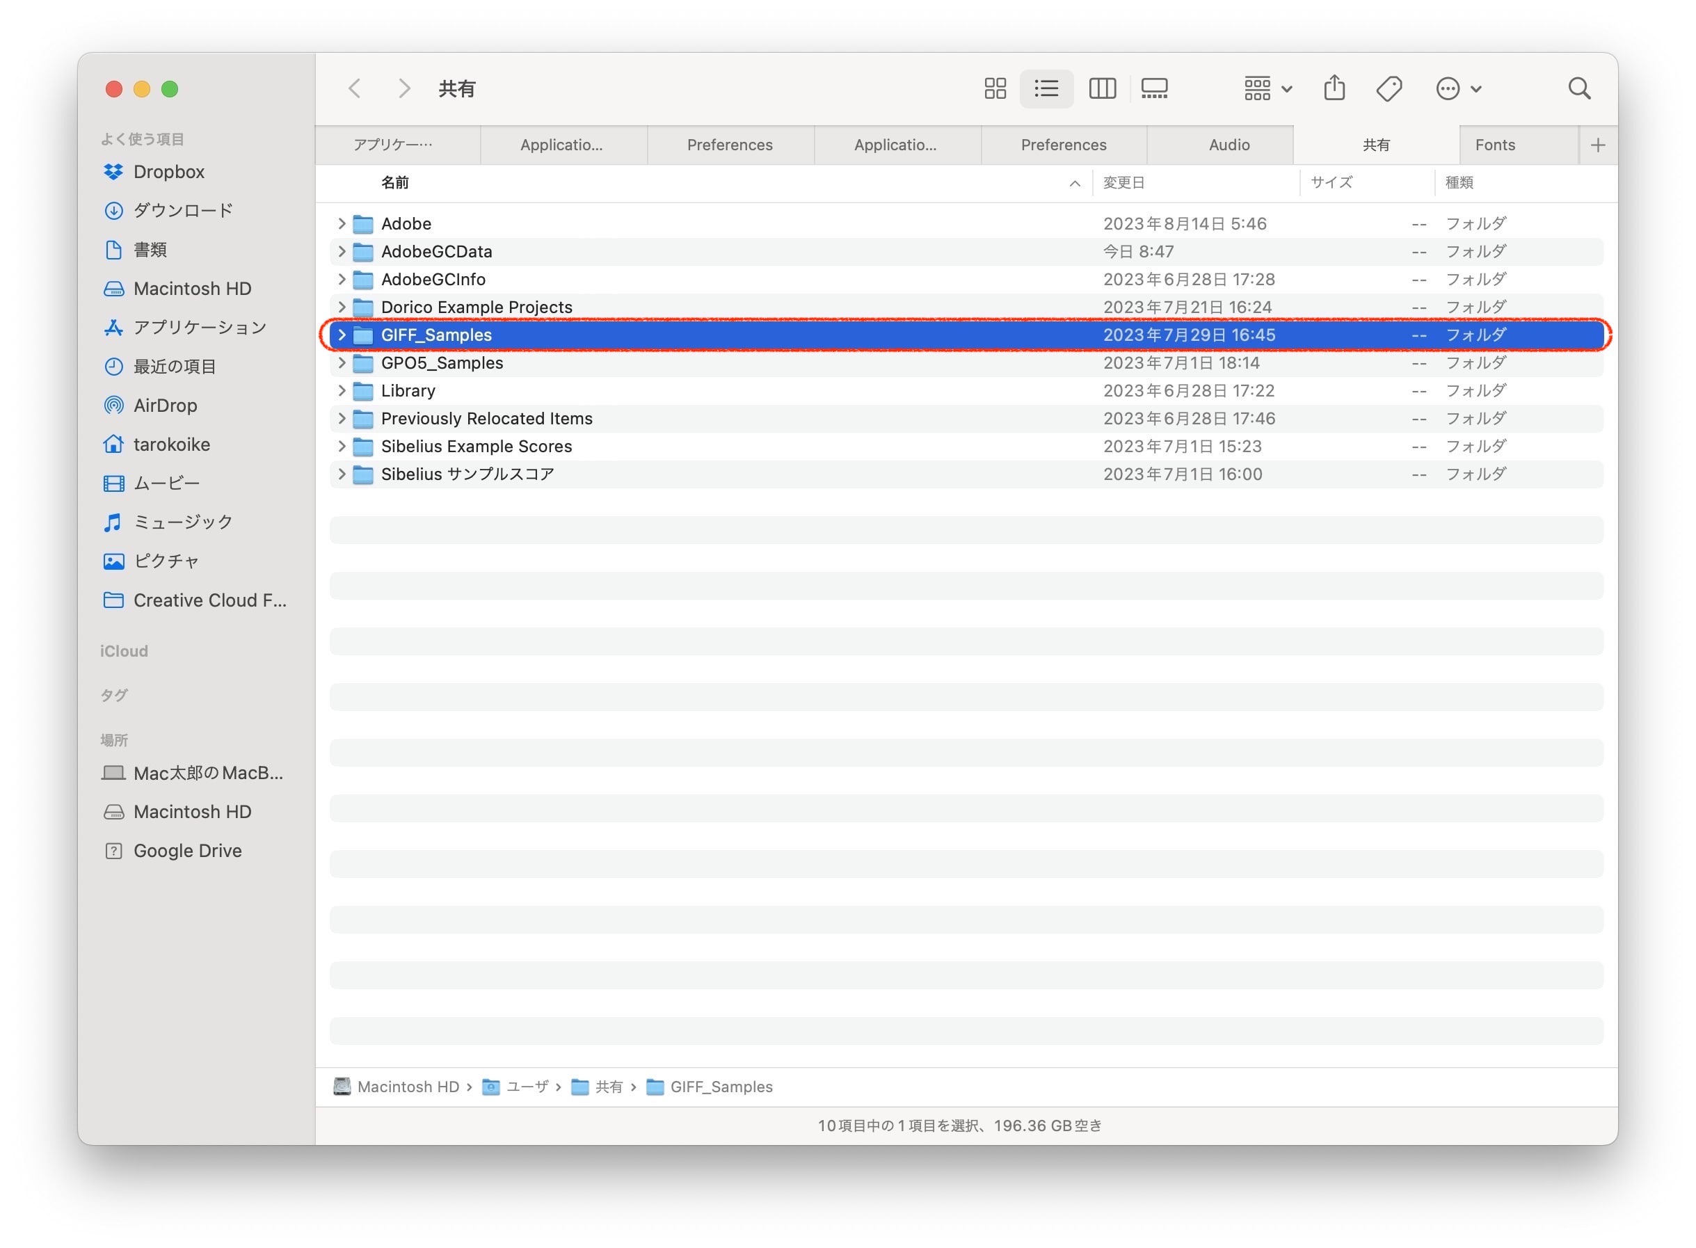
Task: Select Macintosh HD under 場所
Action: point(177,812)
